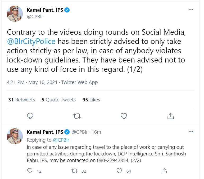Open Kamal Pant profile picture on main tweet

tap(15, 14)
